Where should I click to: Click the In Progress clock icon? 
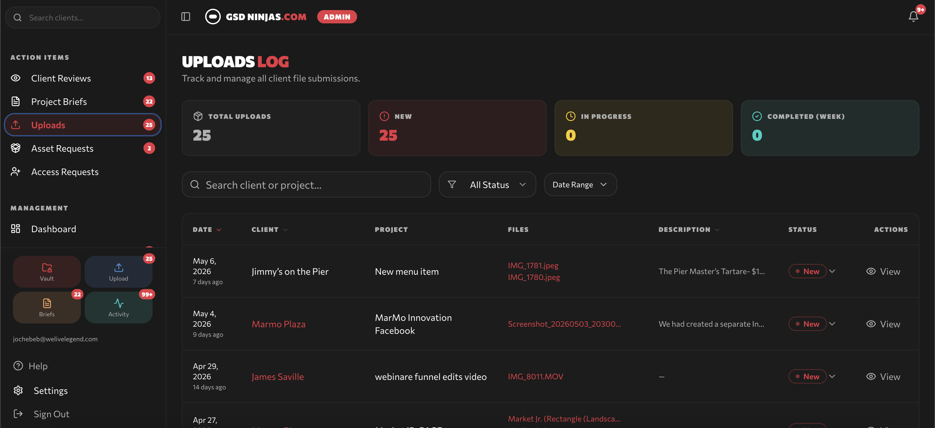pos(571,116)
